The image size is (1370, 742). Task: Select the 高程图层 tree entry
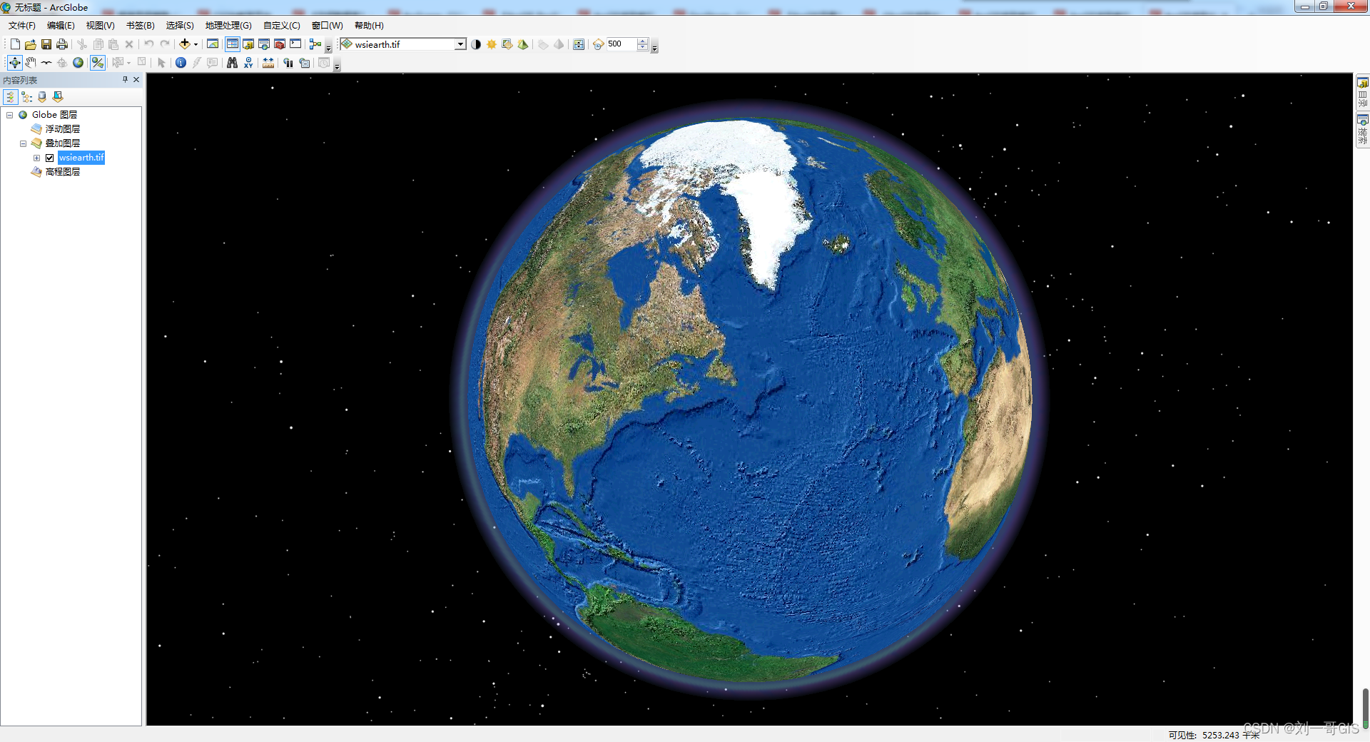pos(63,172)
